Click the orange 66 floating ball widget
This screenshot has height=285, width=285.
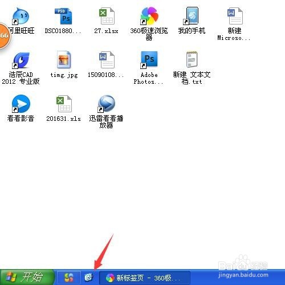tap(4, 35)
